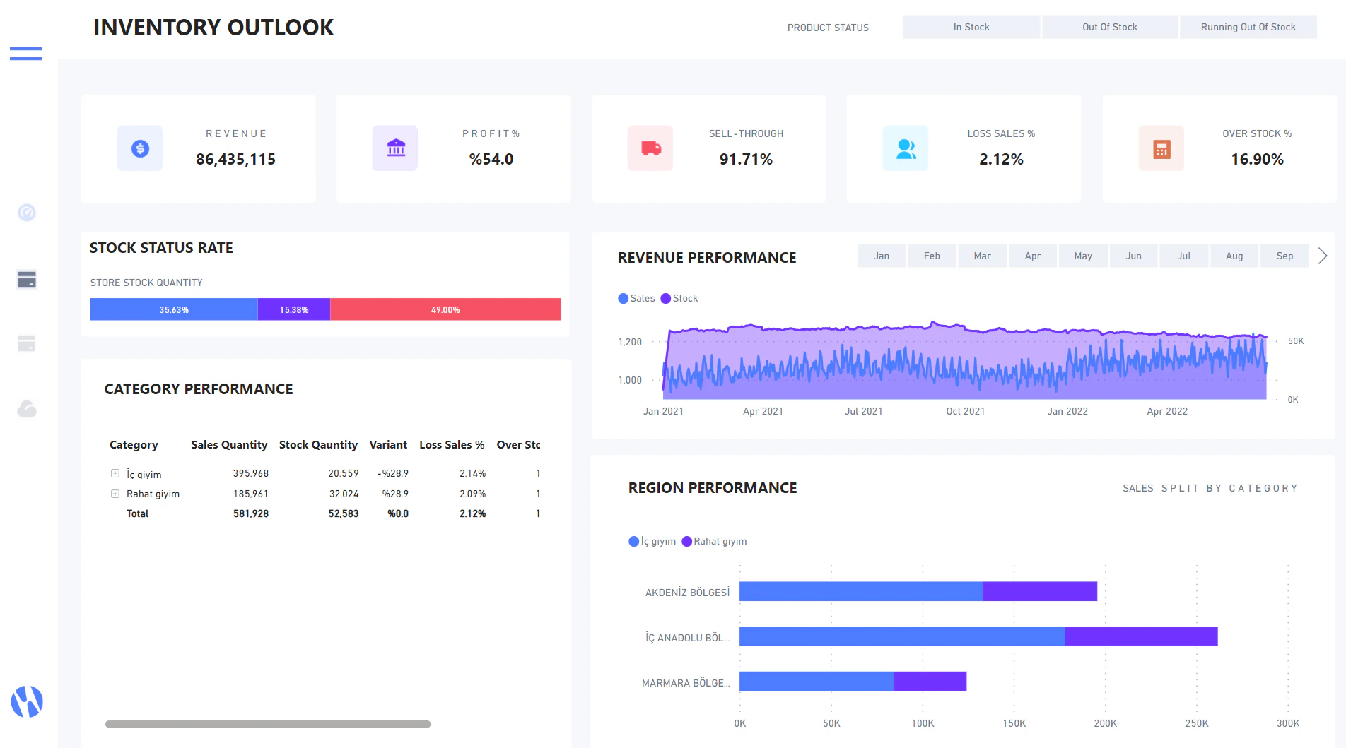Select the dashboard gauge icon in sidebar

tap(26, 213)
